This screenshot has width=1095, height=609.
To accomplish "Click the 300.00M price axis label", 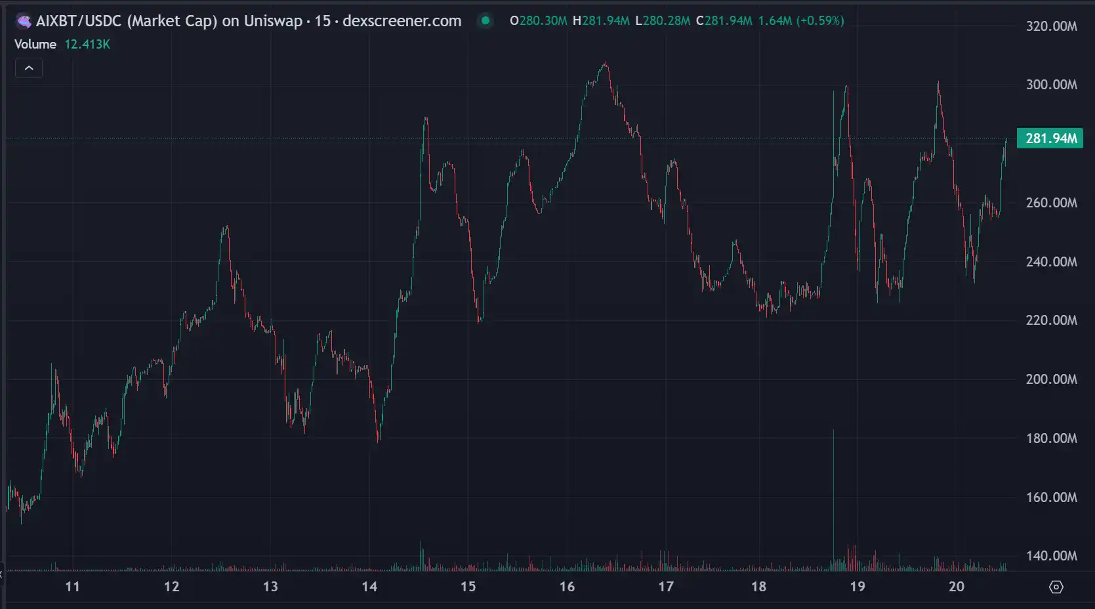I will [x=1051, y=85].
